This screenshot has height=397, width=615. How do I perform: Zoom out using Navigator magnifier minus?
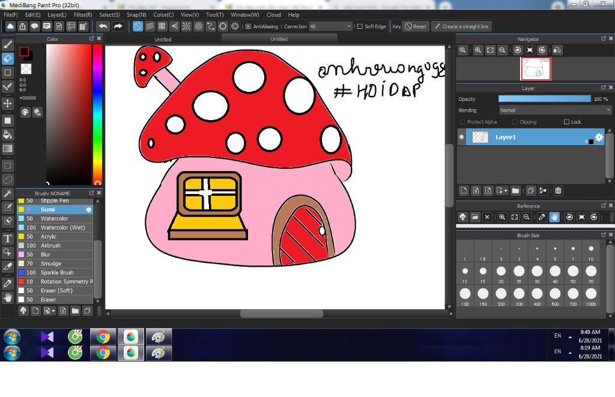coord(502,50)
